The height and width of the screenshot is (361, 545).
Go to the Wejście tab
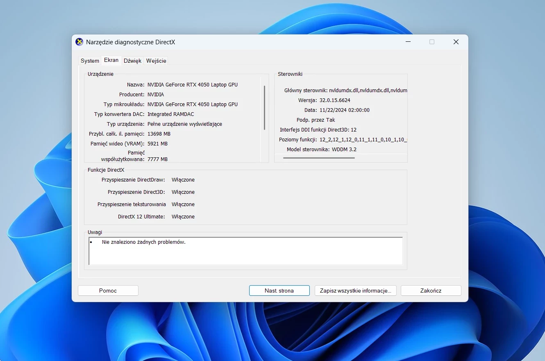pyautogui.click(x=156, y=61)
